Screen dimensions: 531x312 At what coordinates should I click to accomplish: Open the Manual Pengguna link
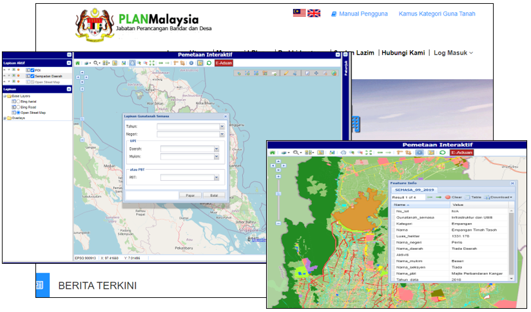click(360, 14)
